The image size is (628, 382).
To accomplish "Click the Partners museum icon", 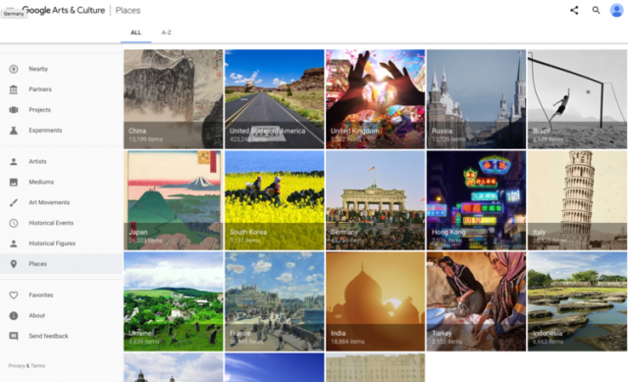I will pos(14,89).
